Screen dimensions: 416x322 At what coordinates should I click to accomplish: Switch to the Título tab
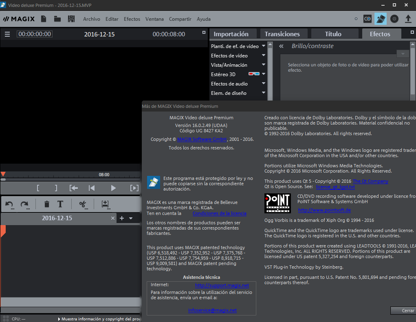pos(335,34)
